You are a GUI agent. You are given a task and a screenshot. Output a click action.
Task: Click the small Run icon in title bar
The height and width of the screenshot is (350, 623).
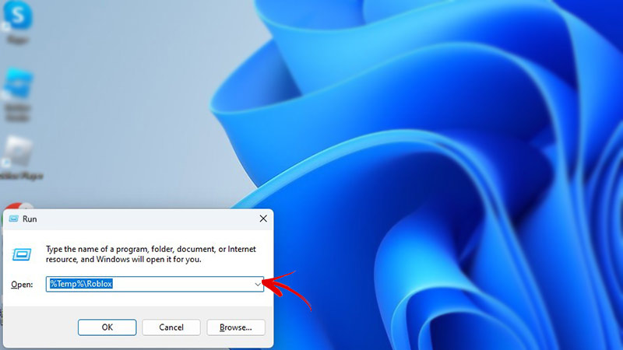point(13,219)
